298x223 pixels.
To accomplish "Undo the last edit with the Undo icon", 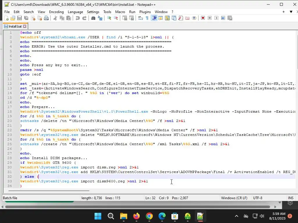I will click(77, 18).
